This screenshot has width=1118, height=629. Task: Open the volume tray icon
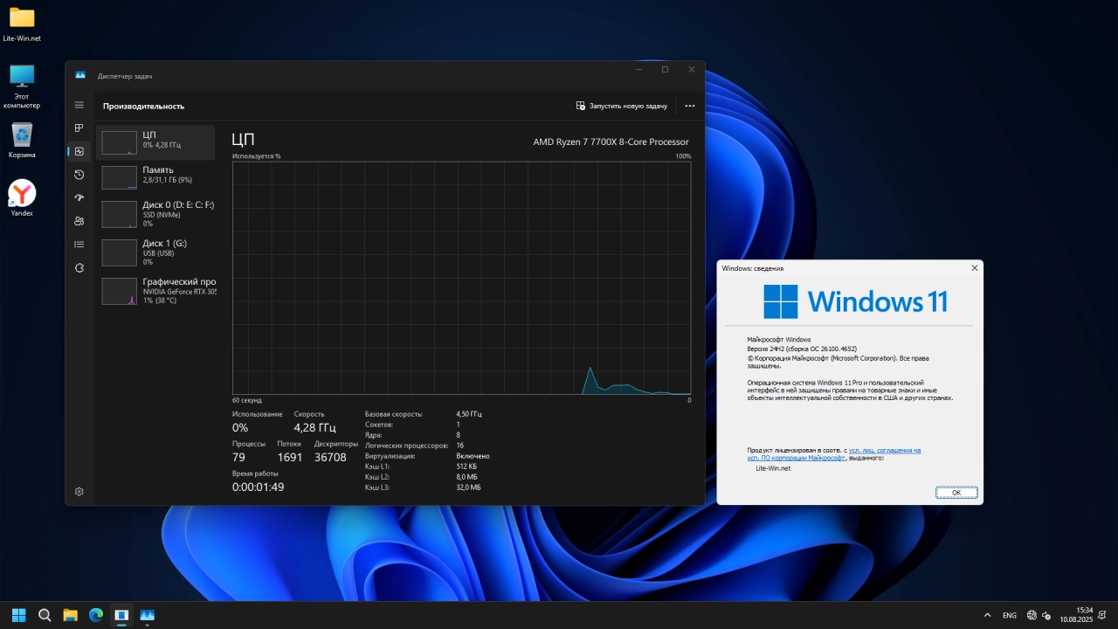[1046, 615]
